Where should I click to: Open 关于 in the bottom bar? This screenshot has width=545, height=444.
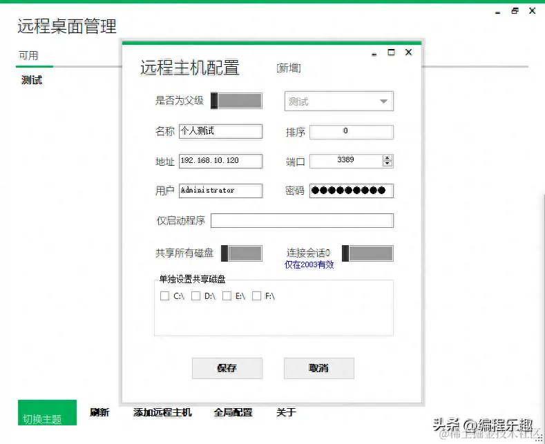286,412
